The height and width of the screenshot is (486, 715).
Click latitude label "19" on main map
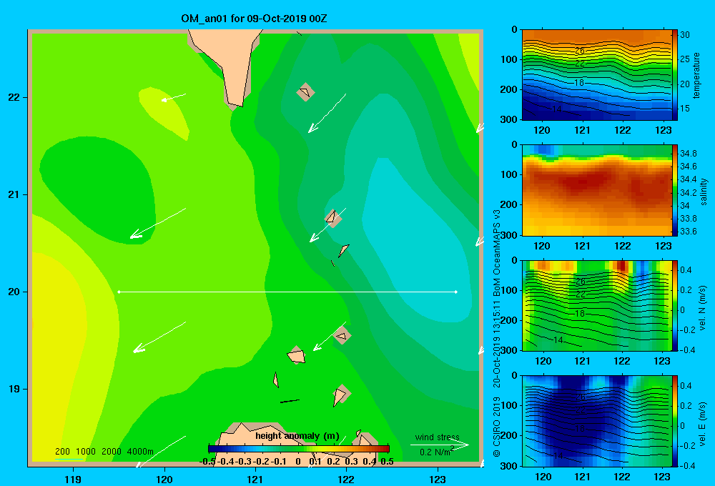[14, 389]
